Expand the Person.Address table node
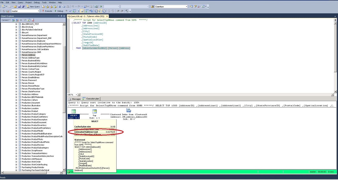The image size is (338, 180). click(16, 55)
